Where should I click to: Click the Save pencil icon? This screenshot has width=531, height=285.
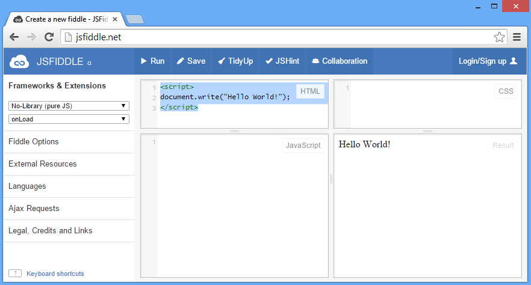click(x=181, y=61)
